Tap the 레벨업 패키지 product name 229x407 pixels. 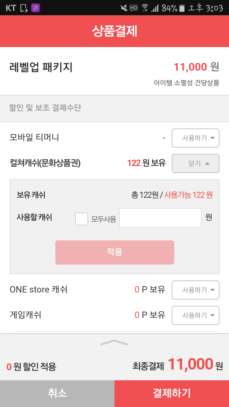pyautogui.click(x=41, y=67)
